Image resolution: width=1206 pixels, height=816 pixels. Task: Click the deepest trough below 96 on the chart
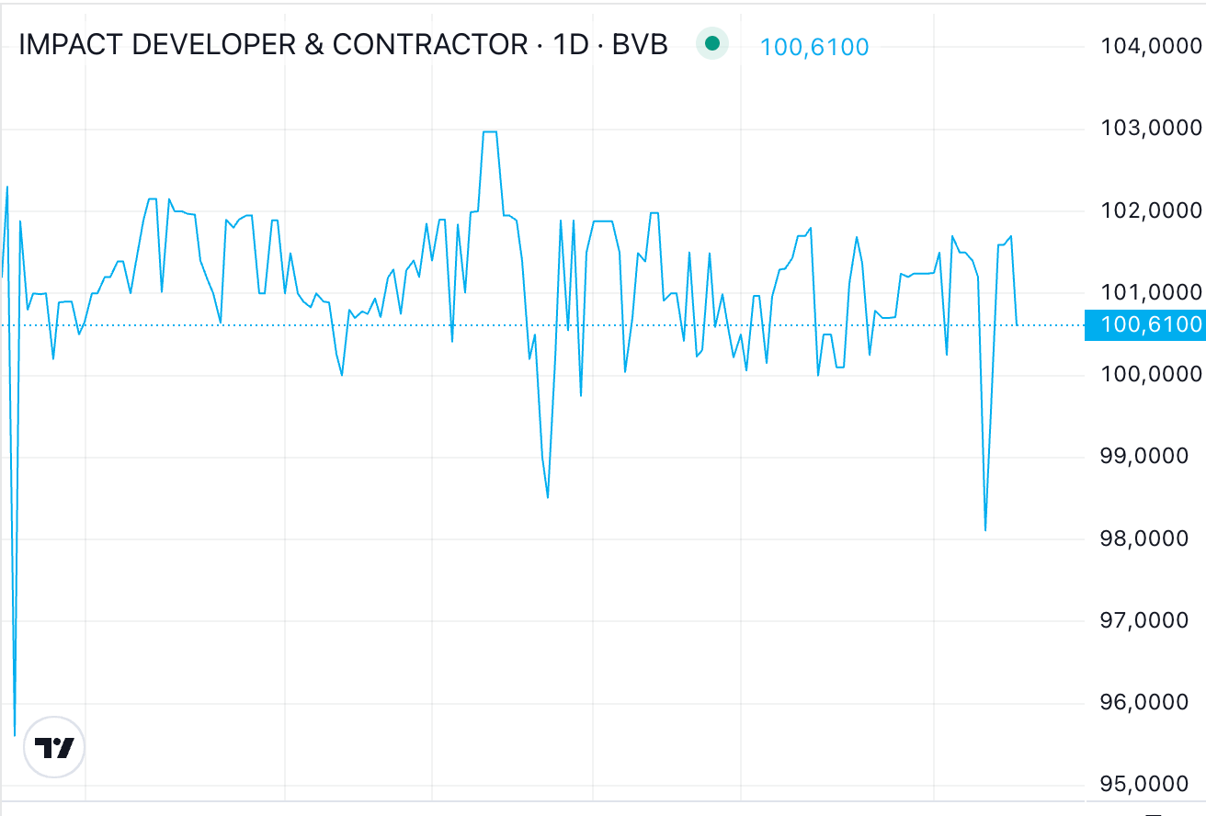click(x=15, y=735)
